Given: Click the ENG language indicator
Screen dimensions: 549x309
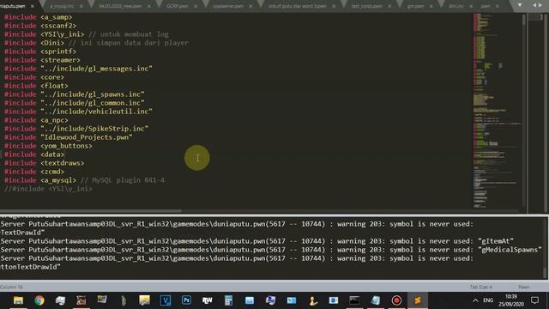Looking at the screenshot, I should pyautogui.click(x=488, y=300).
